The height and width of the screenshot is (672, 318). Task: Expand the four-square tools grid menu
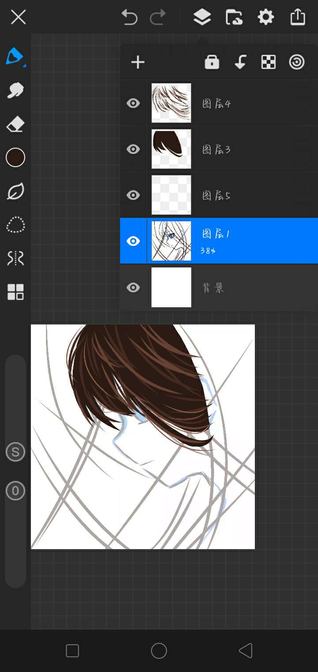tap(15, 292)
